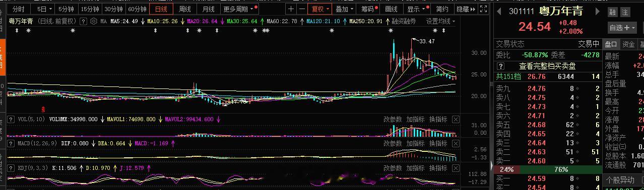This screenshot has height=190, width=644.
Task: Go to previous stock with left arrow
Action: point(499,12)
